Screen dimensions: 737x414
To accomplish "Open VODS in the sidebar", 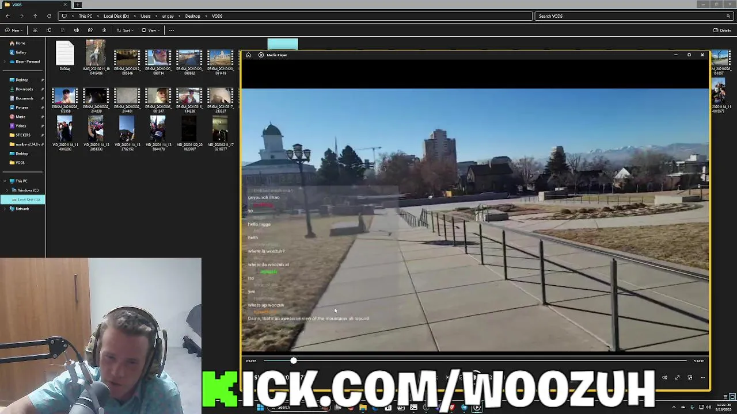I will (20, 163).
